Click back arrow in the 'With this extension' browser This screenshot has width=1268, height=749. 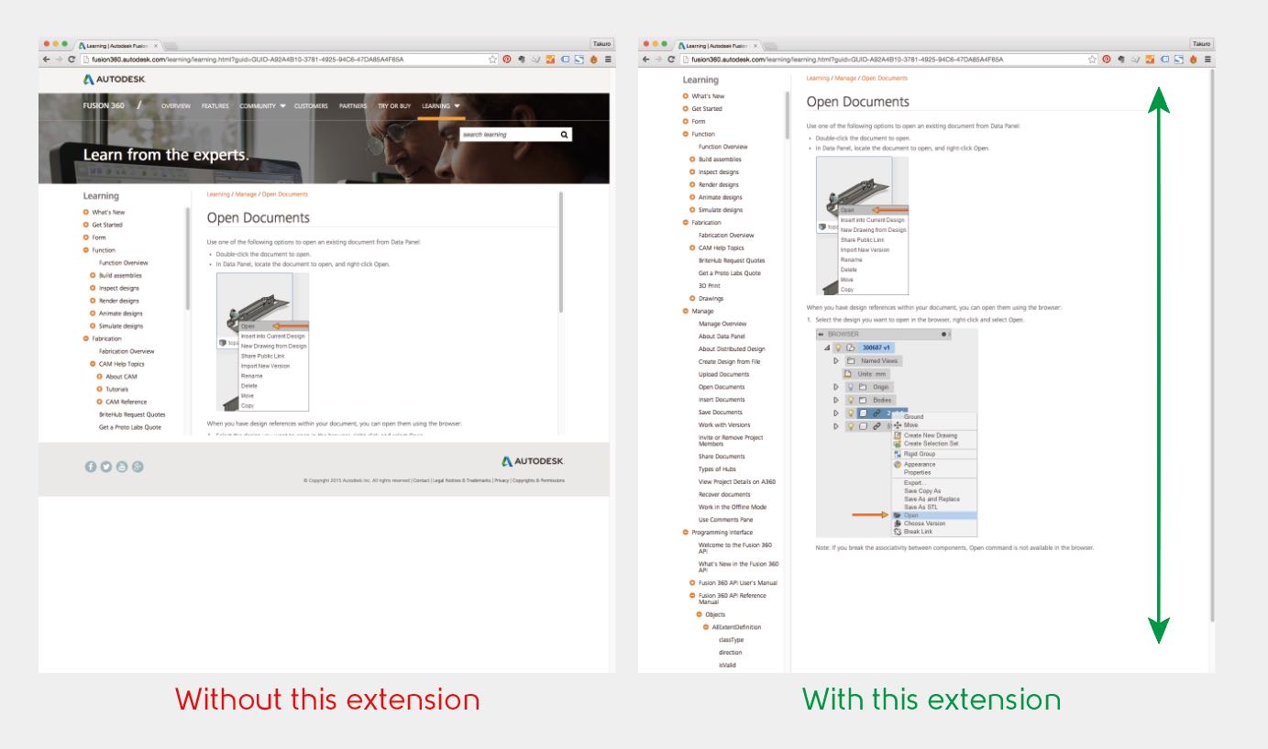pos(645,59)
